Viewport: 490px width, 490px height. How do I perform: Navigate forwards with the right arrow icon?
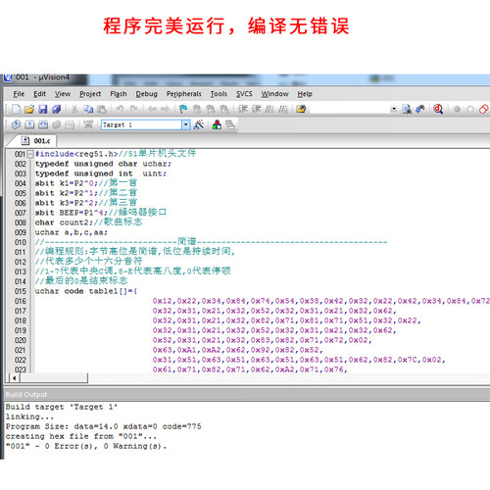click(165, 109)
